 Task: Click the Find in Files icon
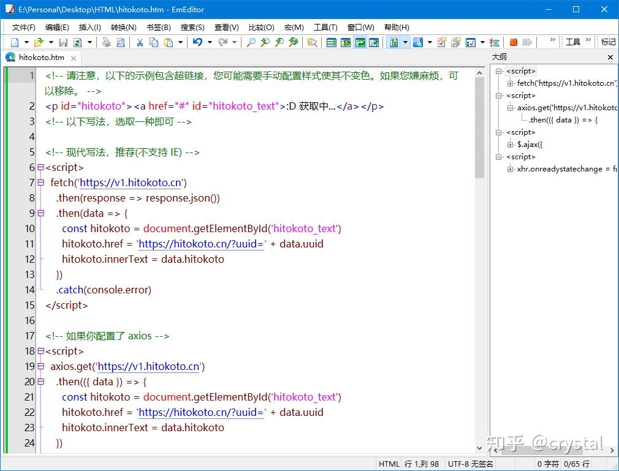coord(313,42)
